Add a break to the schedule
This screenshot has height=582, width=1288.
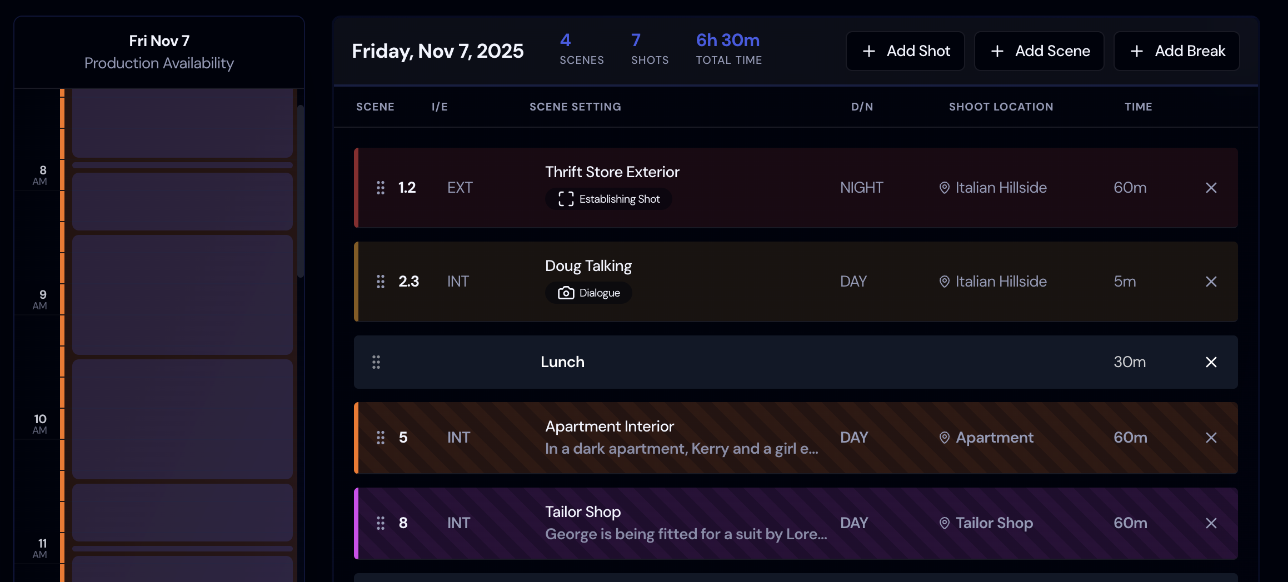1176,51
